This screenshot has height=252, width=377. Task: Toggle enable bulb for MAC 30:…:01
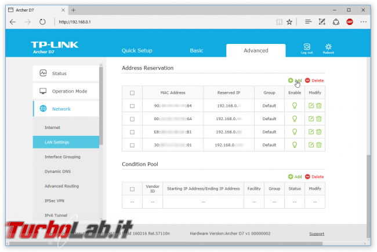click(295, 144)
